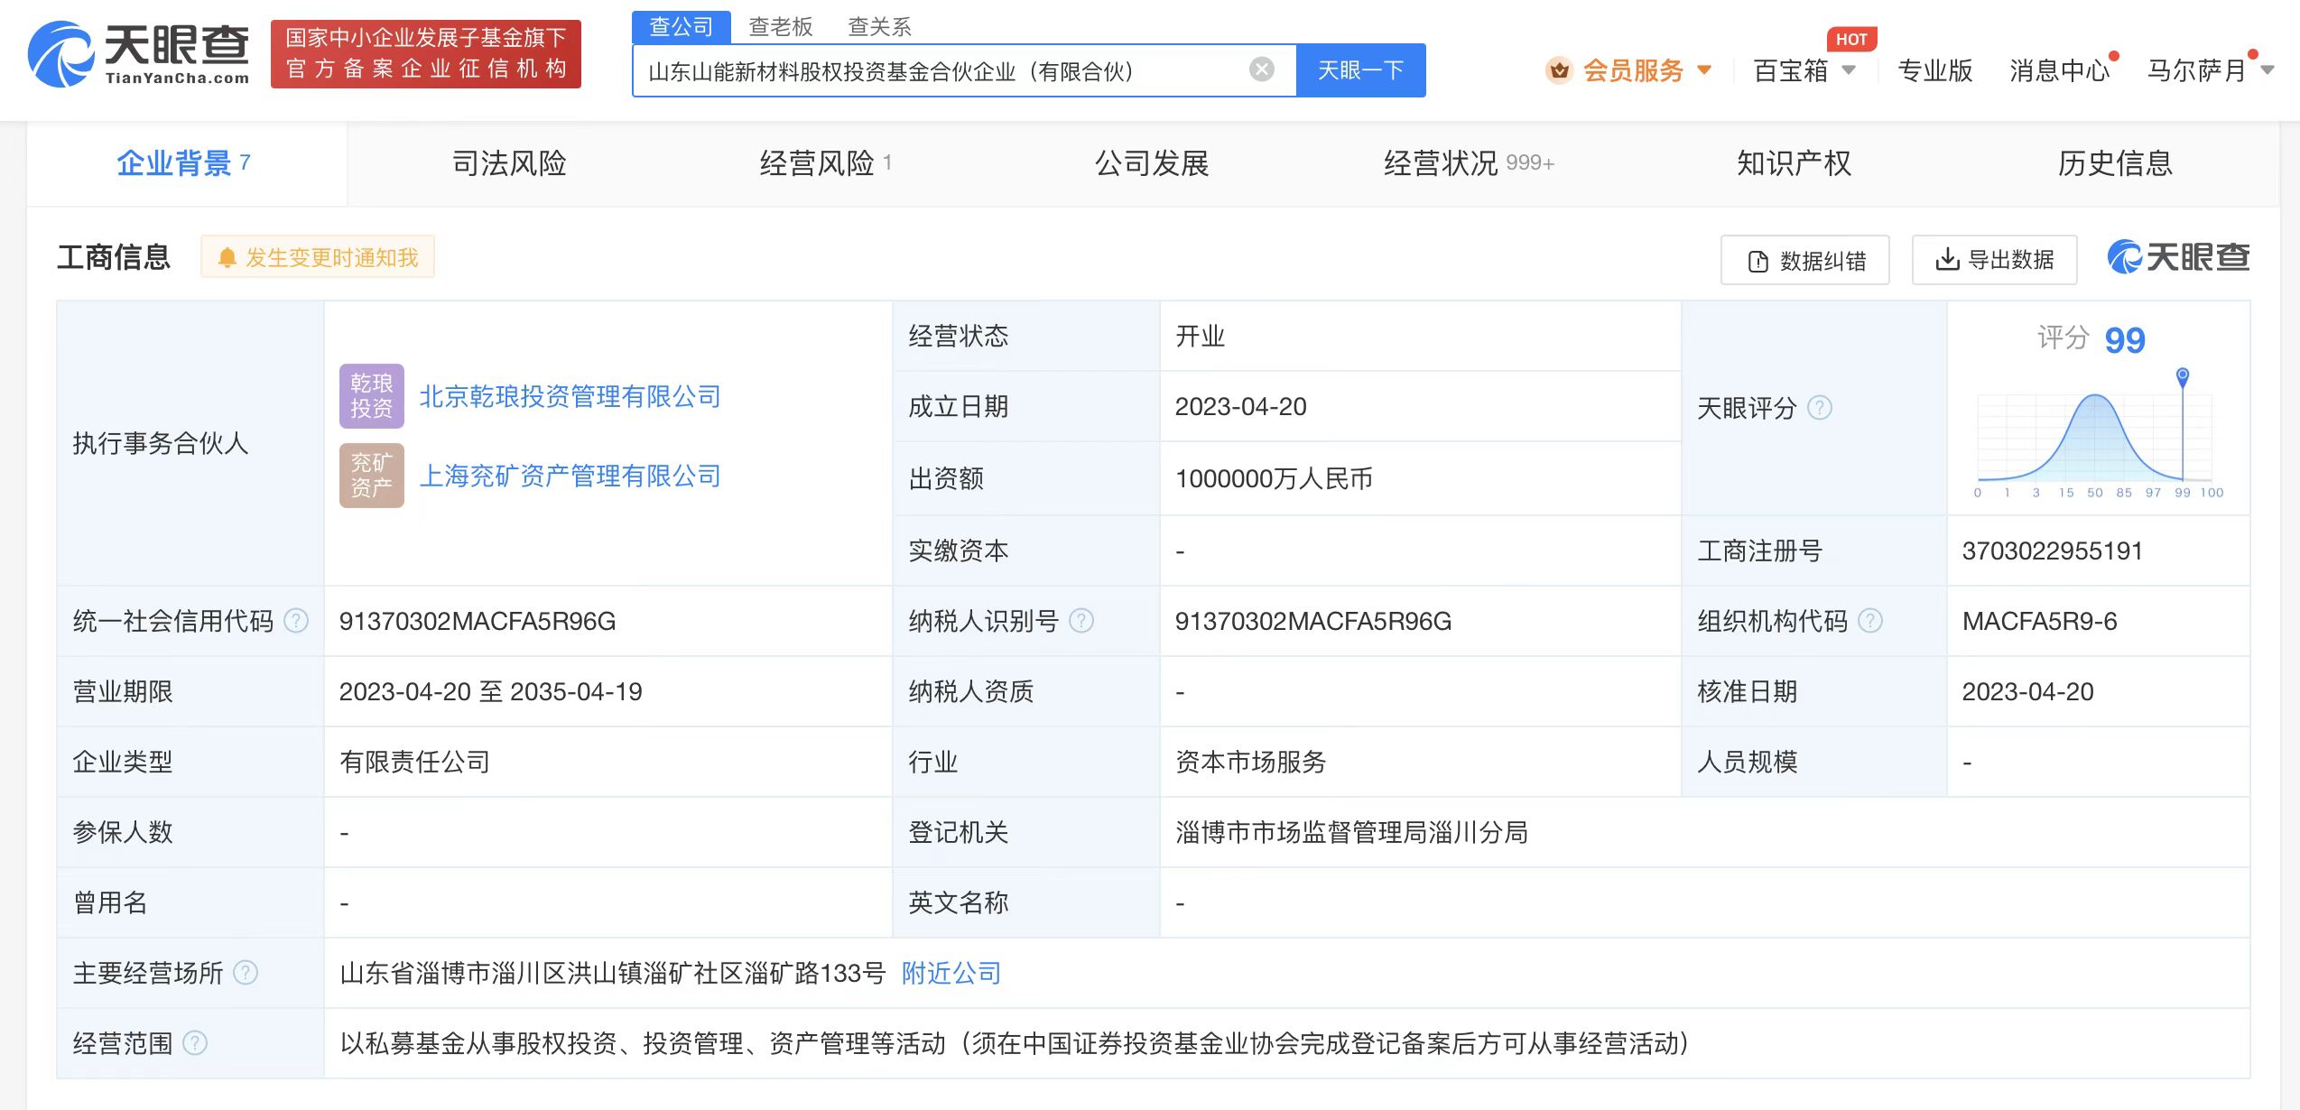
Task: Select the 查老板 search tab
Action: click(781, 27)
